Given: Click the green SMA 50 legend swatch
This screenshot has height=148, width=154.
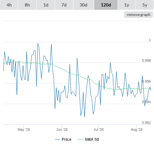Looking at the screenshot, I should coord(81,140).
